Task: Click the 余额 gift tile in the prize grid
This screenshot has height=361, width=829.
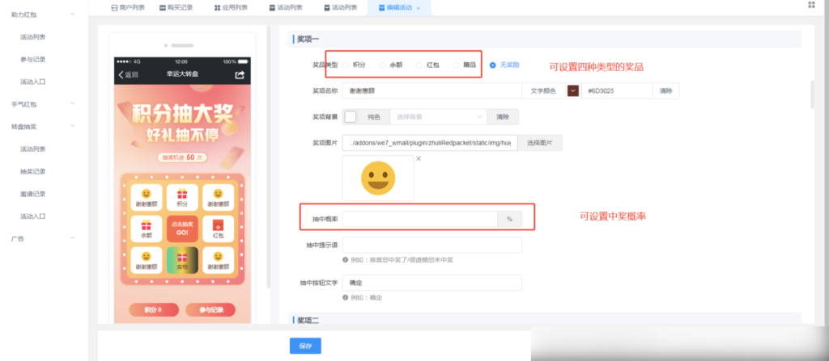Action: pyautogui.click(x=147, y=229)
